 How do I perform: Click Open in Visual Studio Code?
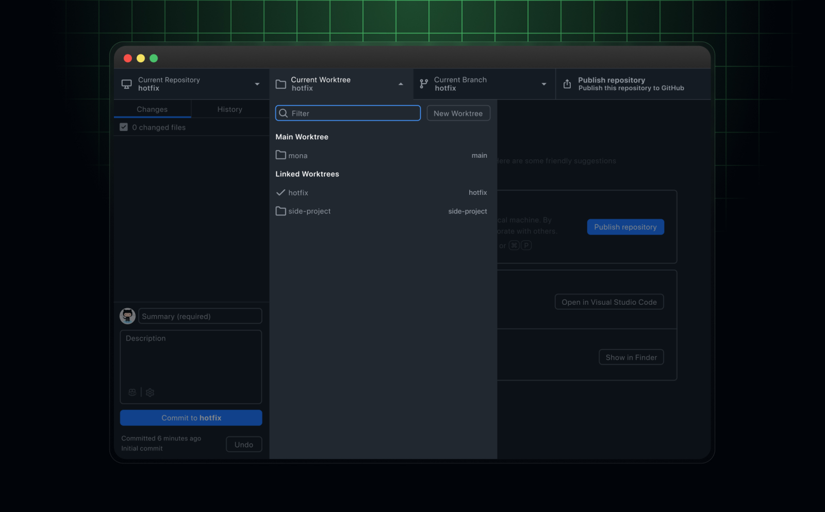click(x=609, y=302)
